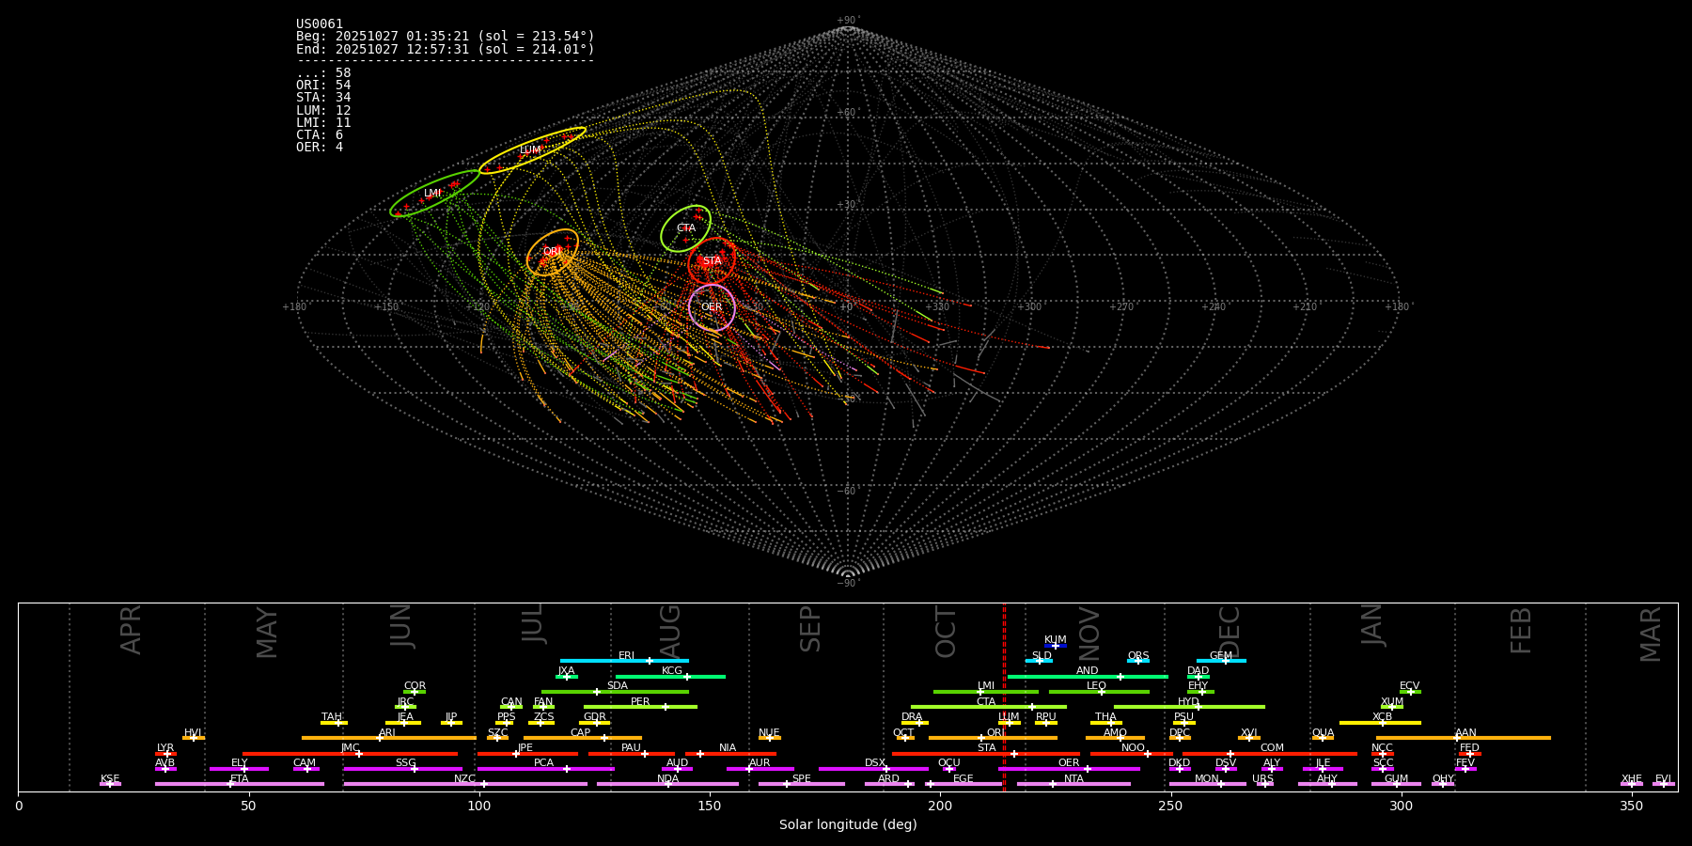Click the AAN shower bar label

coord(1465,733)
